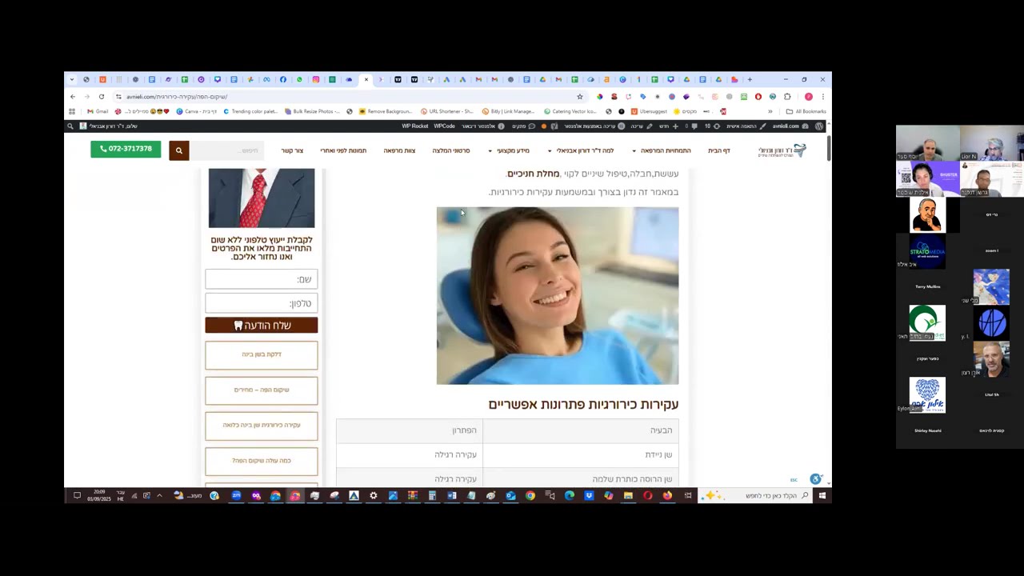
Task: Open the Bitly Link Management bookmark
Action: (x=509, y=111)
